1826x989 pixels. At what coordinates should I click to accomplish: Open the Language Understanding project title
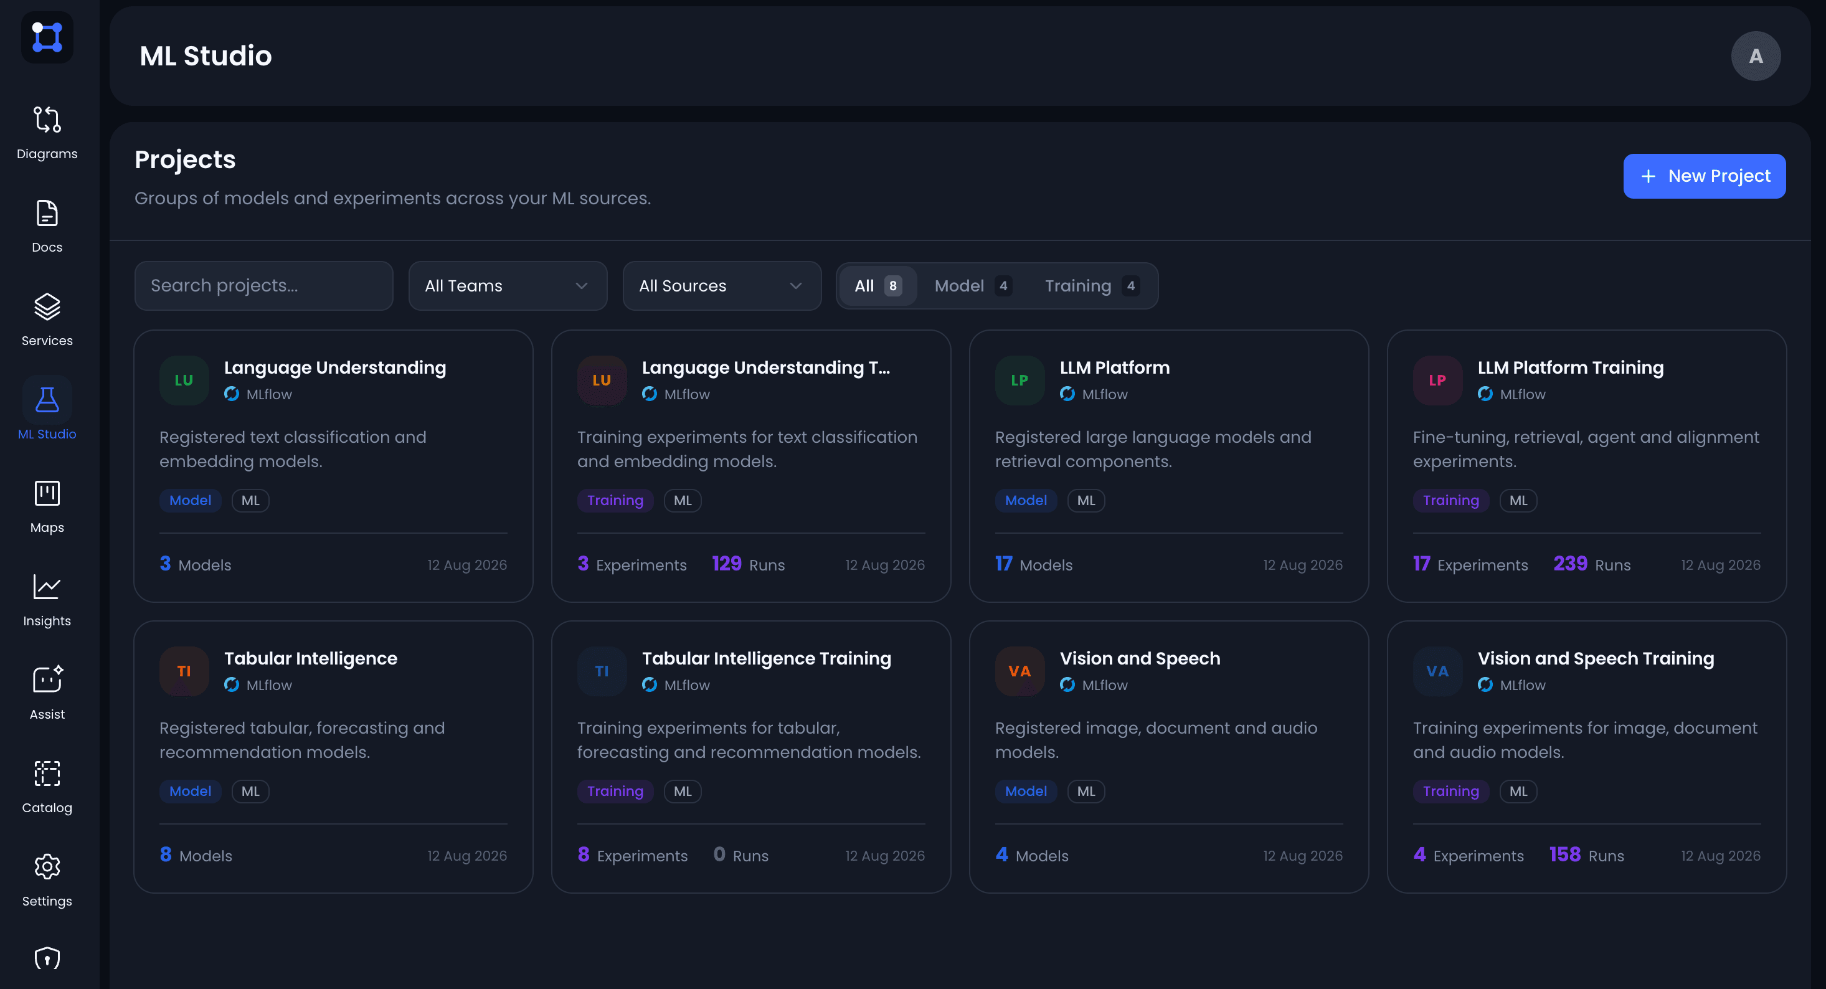click(334, 367)
